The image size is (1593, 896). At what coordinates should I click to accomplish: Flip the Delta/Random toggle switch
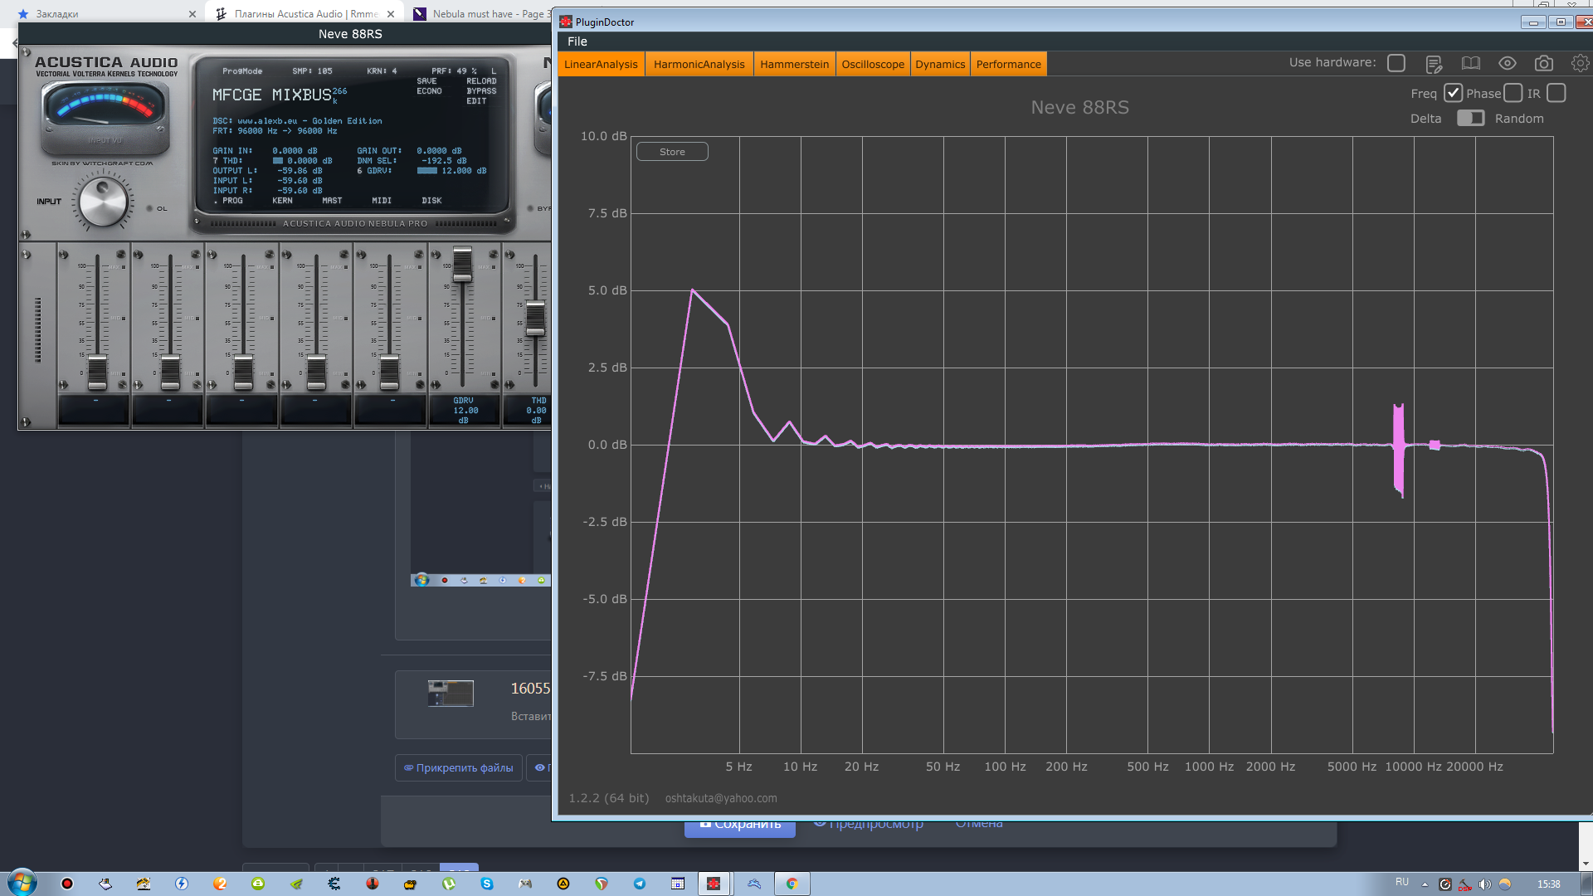tap(1470, 118)
